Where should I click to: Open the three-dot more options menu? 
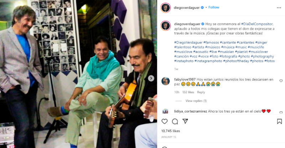(279, 8)
